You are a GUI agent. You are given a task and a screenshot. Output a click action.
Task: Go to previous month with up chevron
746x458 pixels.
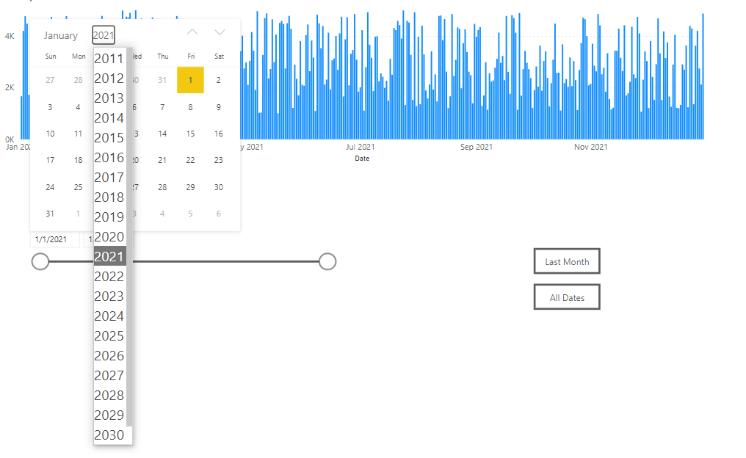192,32
